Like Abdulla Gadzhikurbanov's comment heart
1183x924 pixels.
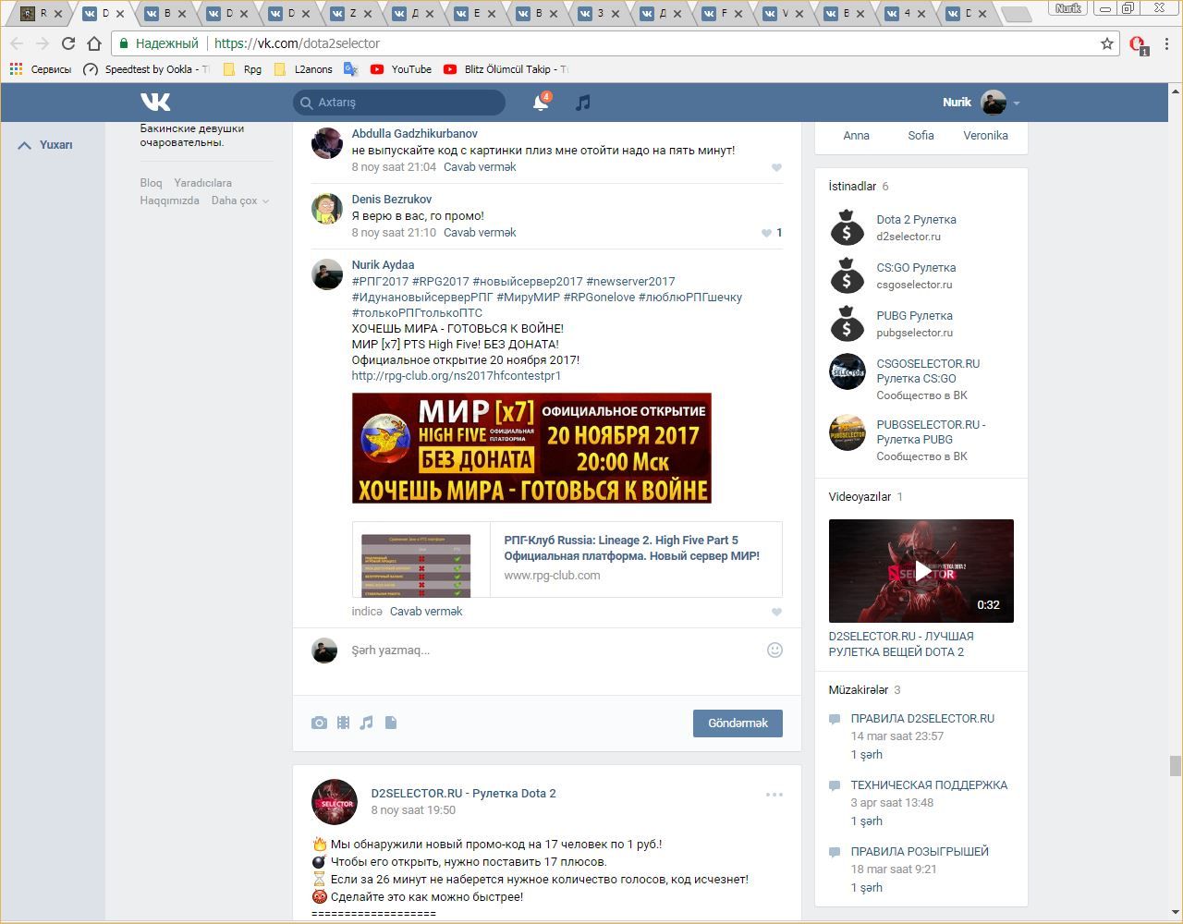pyautogui.click(x=776, y=167)
